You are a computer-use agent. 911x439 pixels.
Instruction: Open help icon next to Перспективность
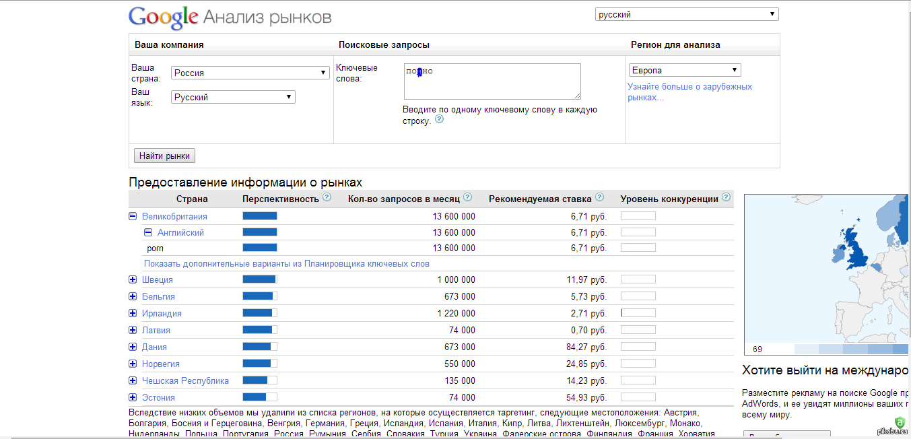327,198
